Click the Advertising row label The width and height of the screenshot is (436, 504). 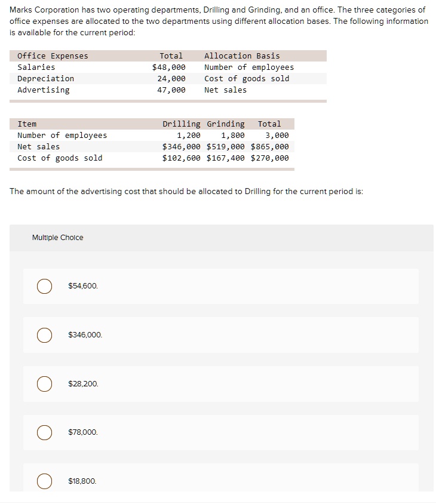(43, 90)
